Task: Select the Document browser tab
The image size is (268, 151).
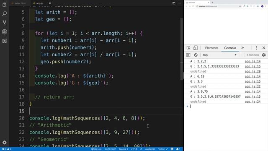Action: point(197,3)
